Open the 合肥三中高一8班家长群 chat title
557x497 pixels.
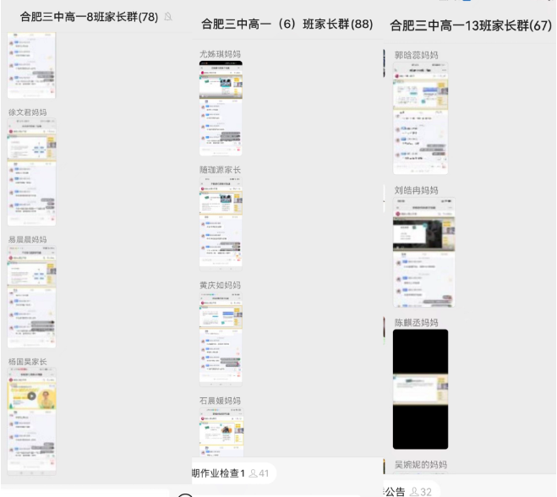(89, 17)
